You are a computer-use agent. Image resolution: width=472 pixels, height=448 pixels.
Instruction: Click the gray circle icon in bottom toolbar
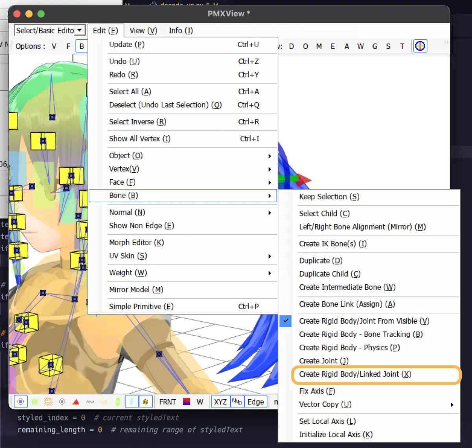pos(62,402)
